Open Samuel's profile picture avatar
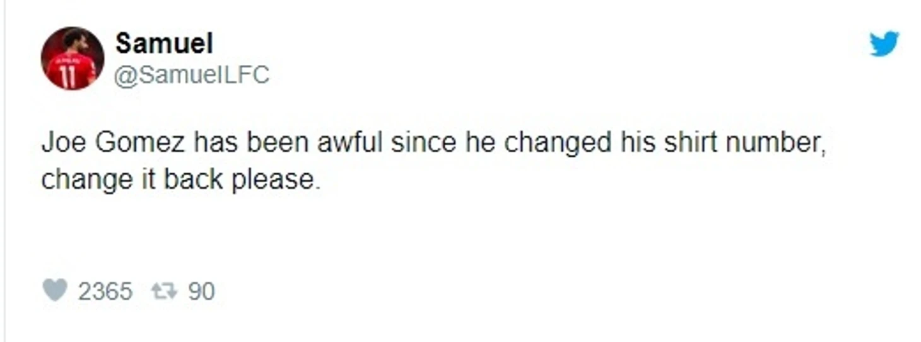Viewport: 921px width, 342px height. point(73,58)
